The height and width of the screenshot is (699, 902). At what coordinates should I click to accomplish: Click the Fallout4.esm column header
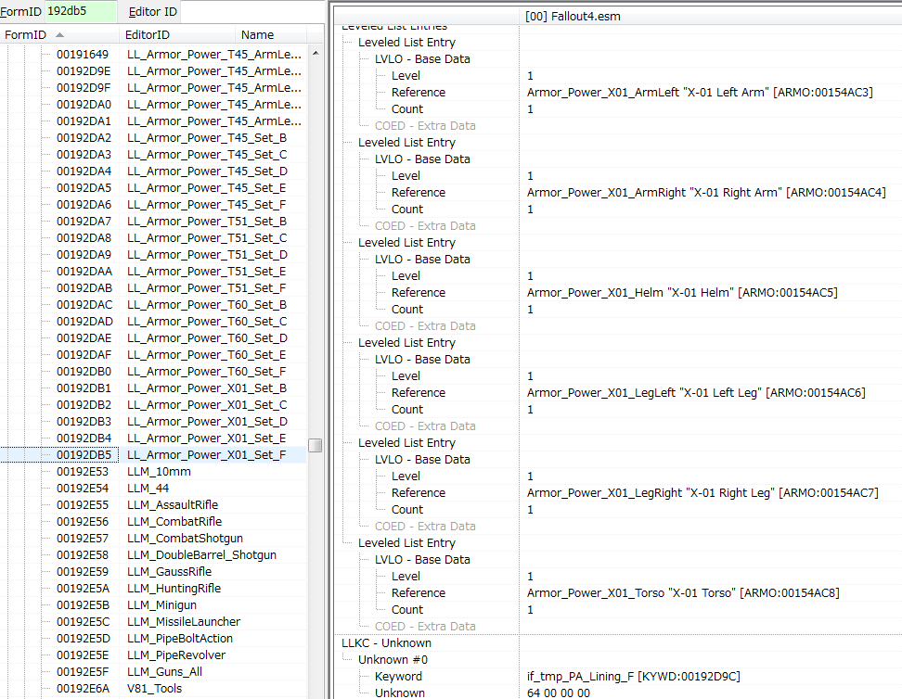point(711,16)
